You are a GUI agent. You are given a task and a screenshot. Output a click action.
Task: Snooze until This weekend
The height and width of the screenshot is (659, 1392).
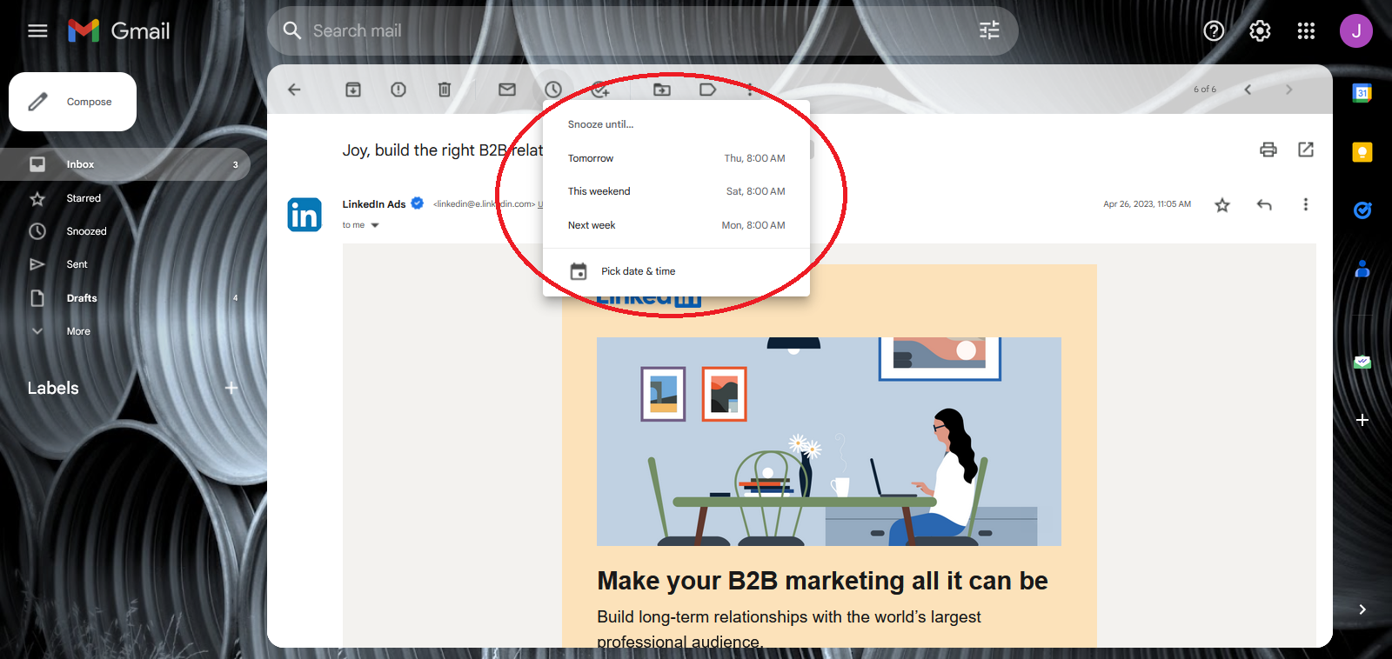coord(676,191)
